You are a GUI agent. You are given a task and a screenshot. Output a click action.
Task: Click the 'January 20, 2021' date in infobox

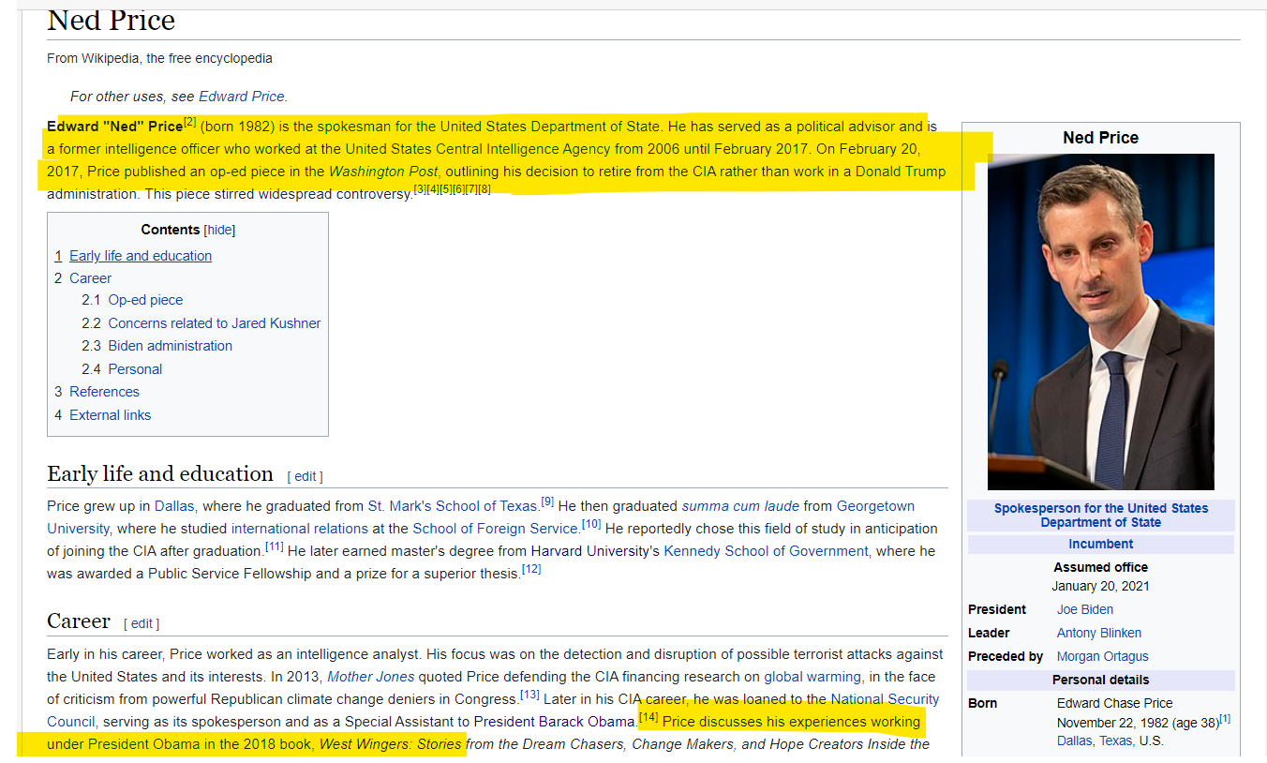[x=1101, y=586]
